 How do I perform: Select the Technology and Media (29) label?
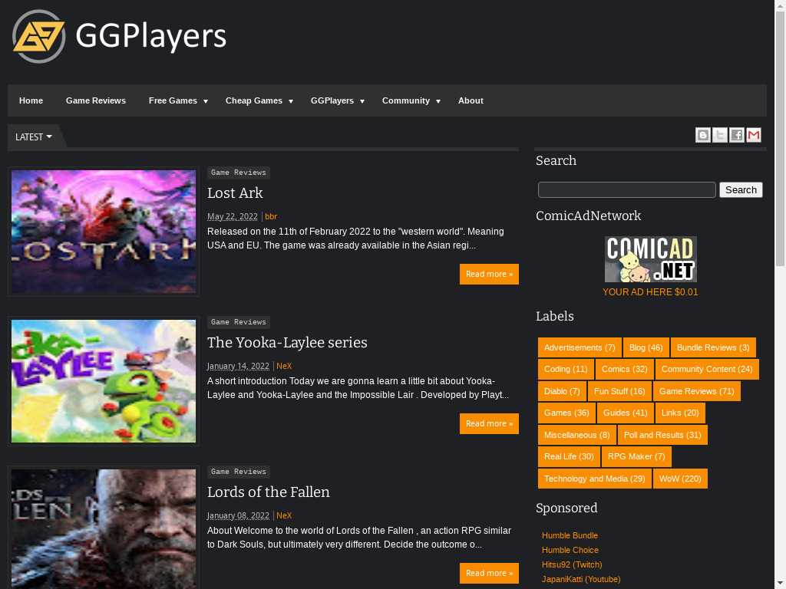point(595,479)
